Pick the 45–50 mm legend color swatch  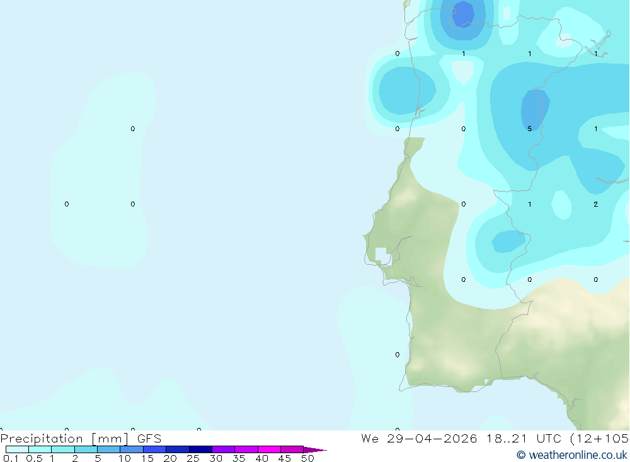pyautogui.click(x=292, y=449)
